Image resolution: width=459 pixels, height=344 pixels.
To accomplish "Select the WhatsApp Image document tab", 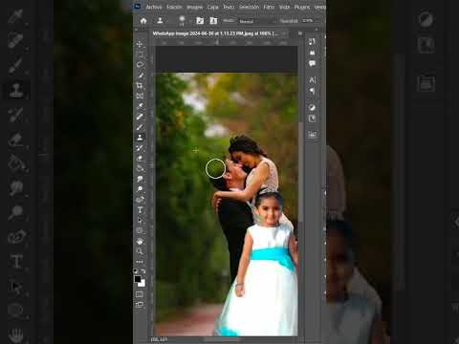I will click(215, 33).
